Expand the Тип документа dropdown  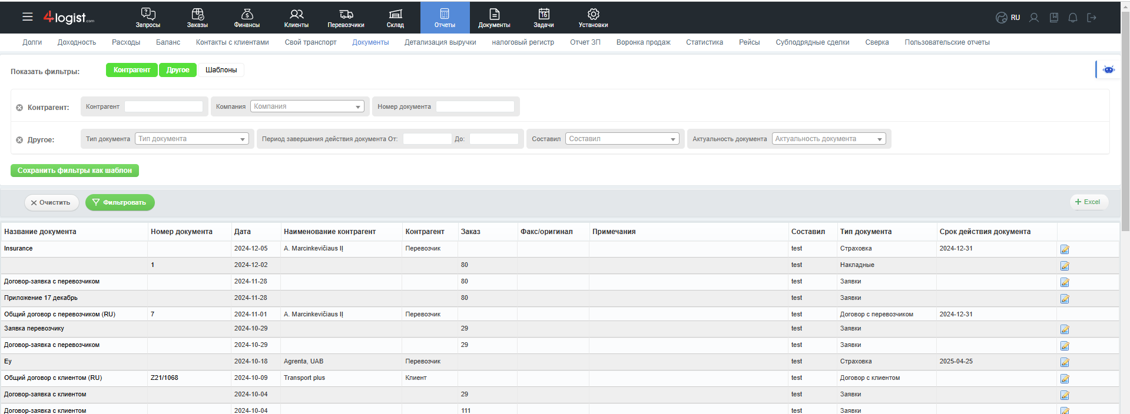click(x=192, y=139)
